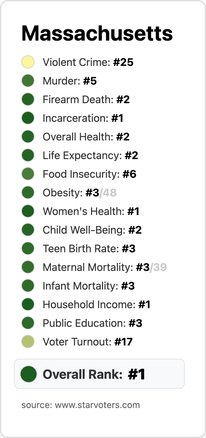The image size is (206, 438).
Task: Click the Obesity #3 ranking label
Action: point(79,193)
